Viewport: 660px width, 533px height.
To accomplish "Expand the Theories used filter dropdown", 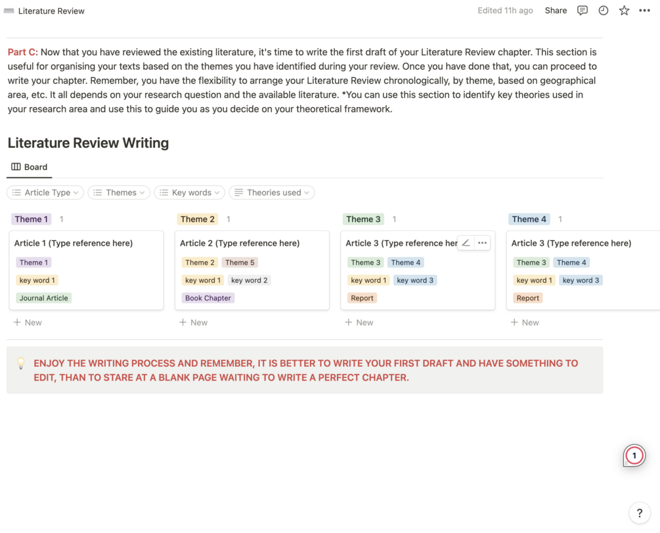I will (x=272, y=193).
